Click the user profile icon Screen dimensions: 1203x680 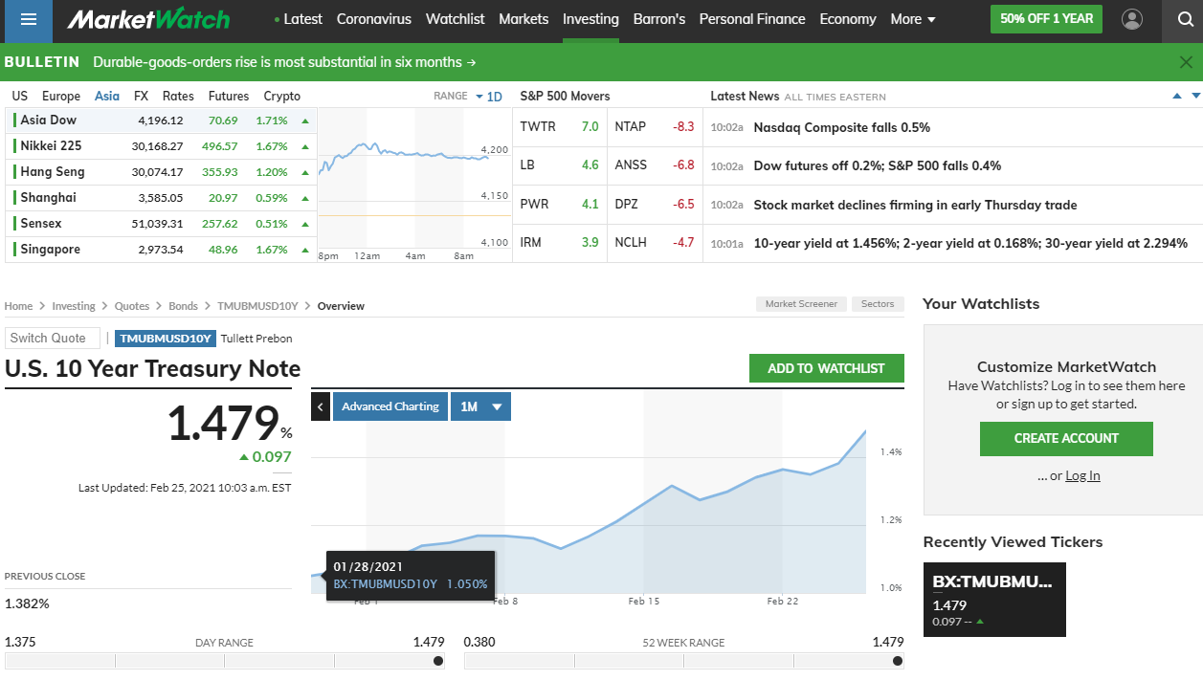1132,19
